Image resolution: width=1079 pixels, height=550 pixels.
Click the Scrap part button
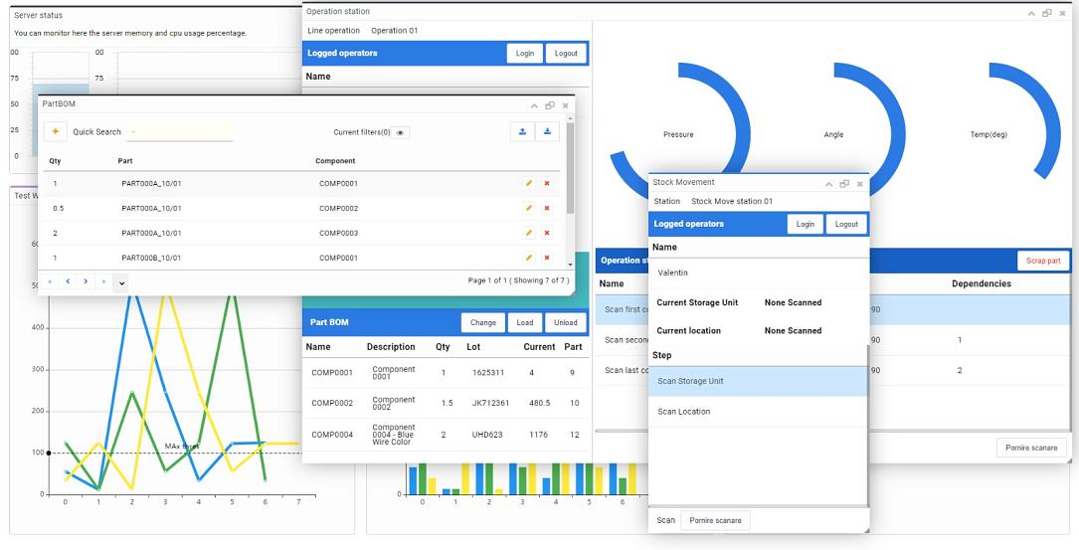click(1043, 261)
